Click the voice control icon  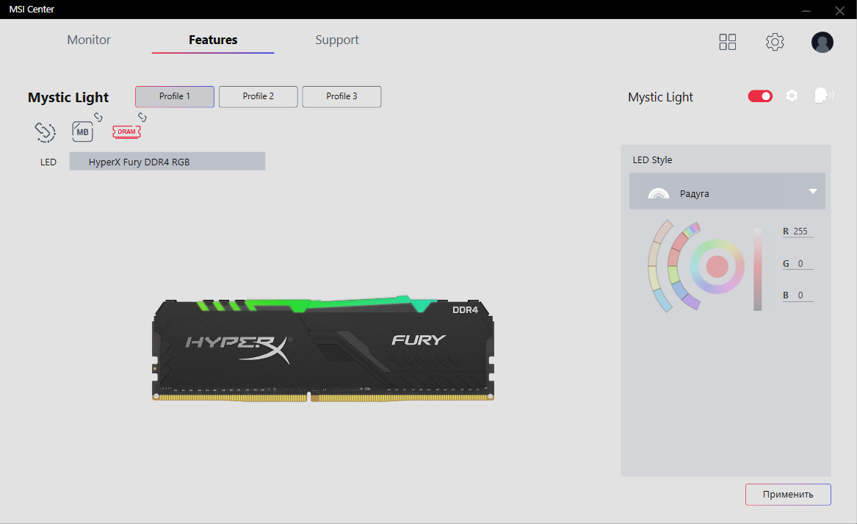click(x=824, y=96)
